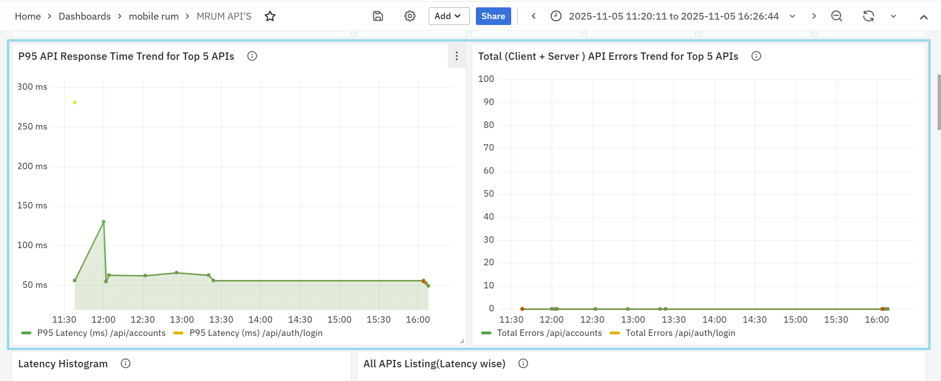The width and height of the screenshot is (941, 381).
Task: Star the MRUM API'S dashboard as favorite
Action: [x=270, y=16]
